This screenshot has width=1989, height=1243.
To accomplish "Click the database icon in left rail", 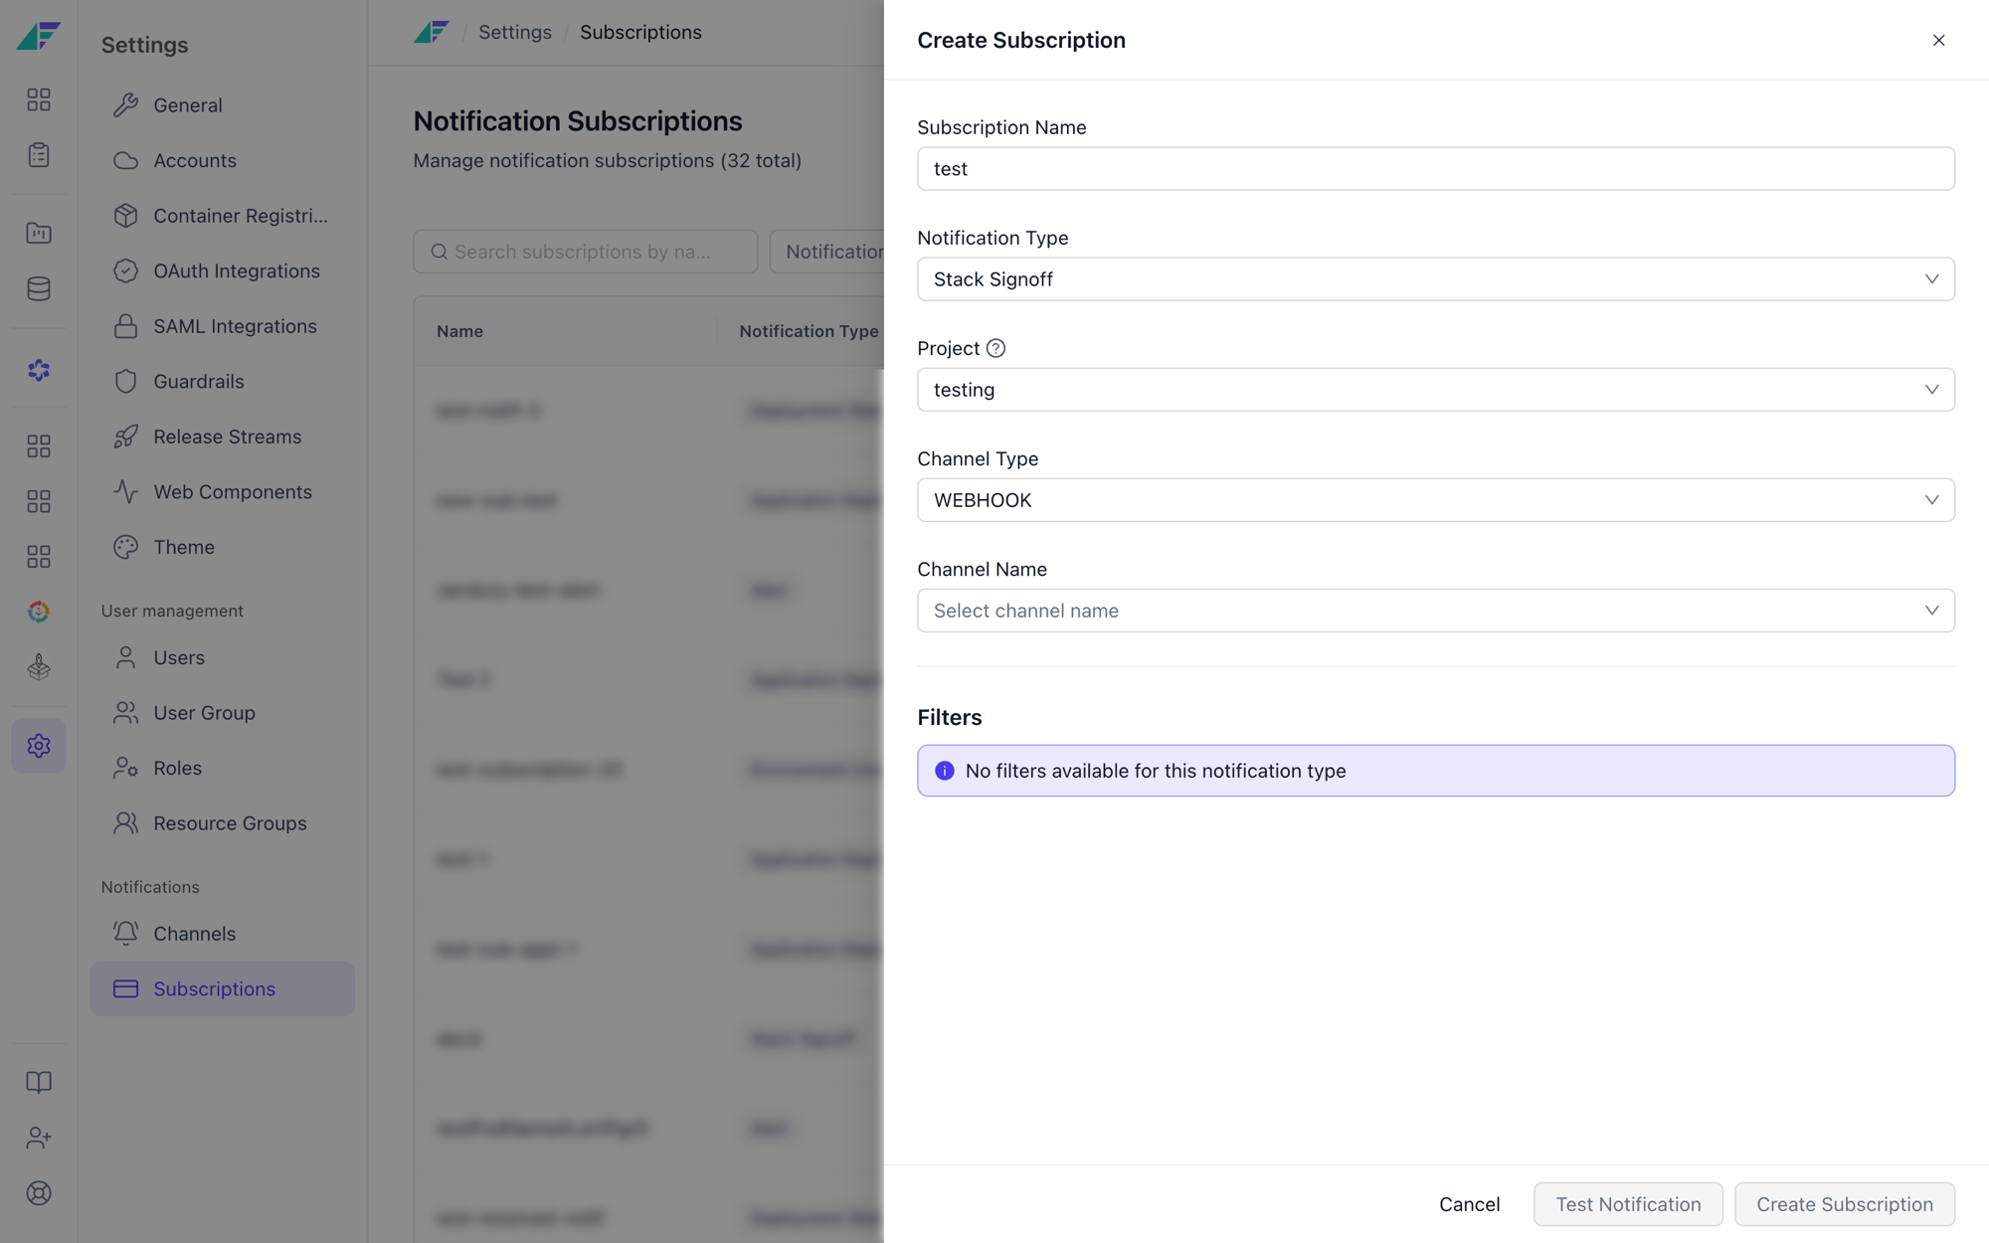I will (39, 288).
